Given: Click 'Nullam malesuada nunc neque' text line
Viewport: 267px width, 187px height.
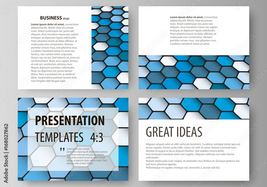Looking at the screenshot, I should [193, 161].
